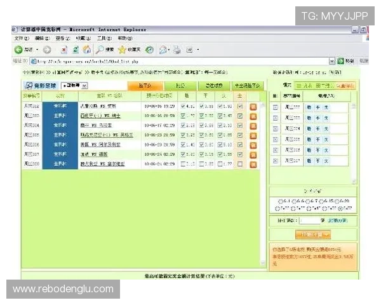Open the 帮助 menu
Screen dimensions: 381x305
pos(125,38)
